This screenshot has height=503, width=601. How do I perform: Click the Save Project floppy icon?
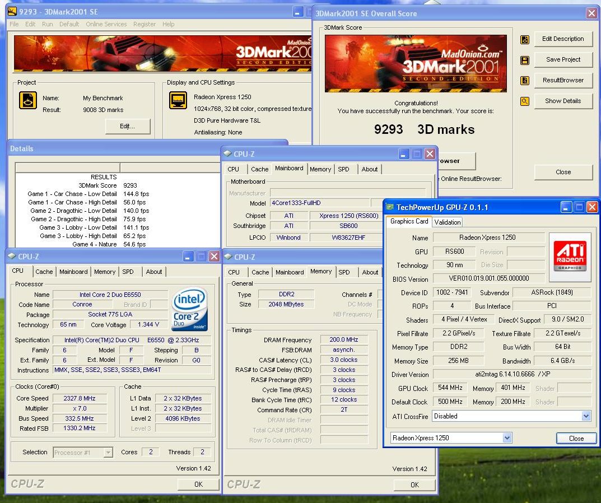pos(525,60)
